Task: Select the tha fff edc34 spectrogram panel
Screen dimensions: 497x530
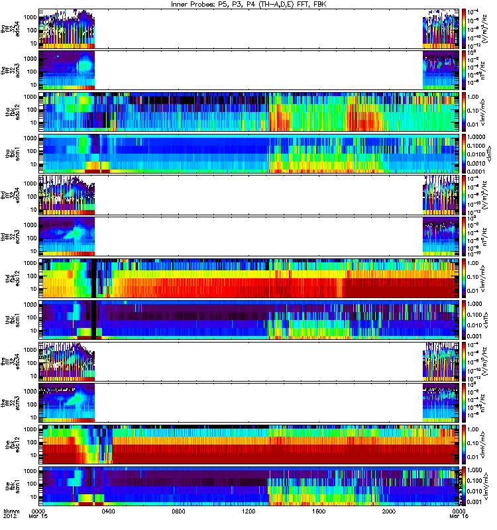Action: click(249, 28)
